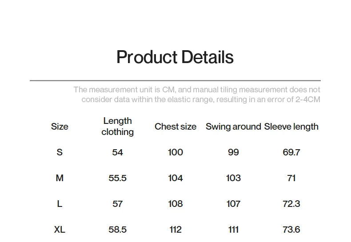Screen dimensions: 351x242
Task: Click the Chest size column header
Action: 175,127
